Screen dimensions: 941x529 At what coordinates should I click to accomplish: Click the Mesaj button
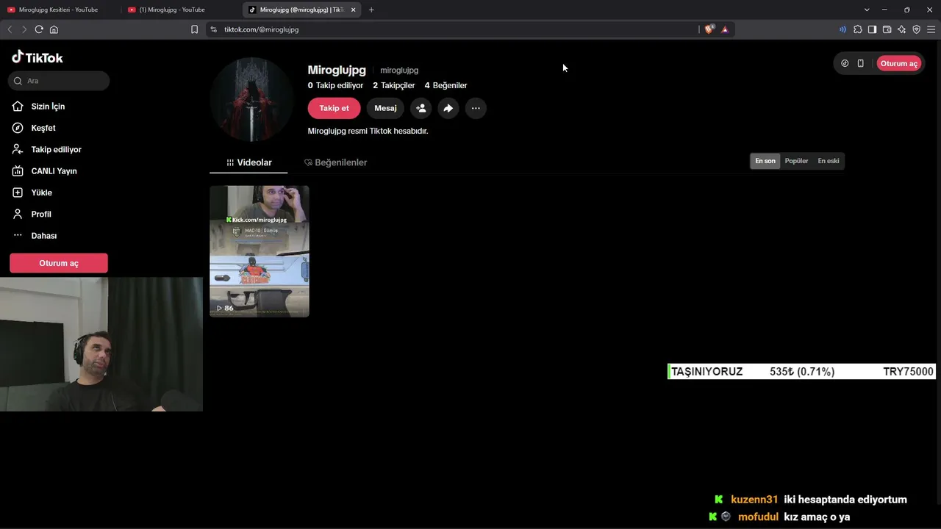click(x=385, y=108)
